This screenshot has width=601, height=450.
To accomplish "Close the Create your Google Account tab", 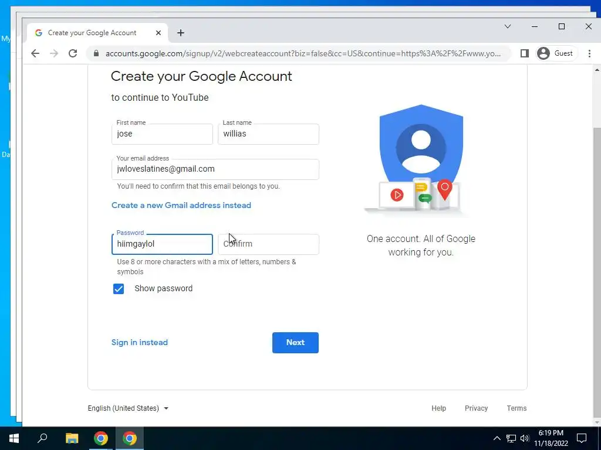I will click(x=158, y=33).
